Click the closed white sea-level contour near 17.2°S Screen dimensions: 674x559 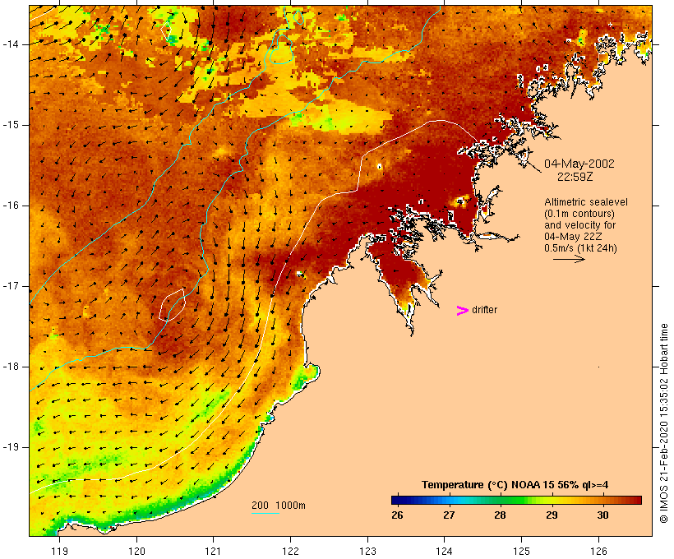(x=173, y=304)
